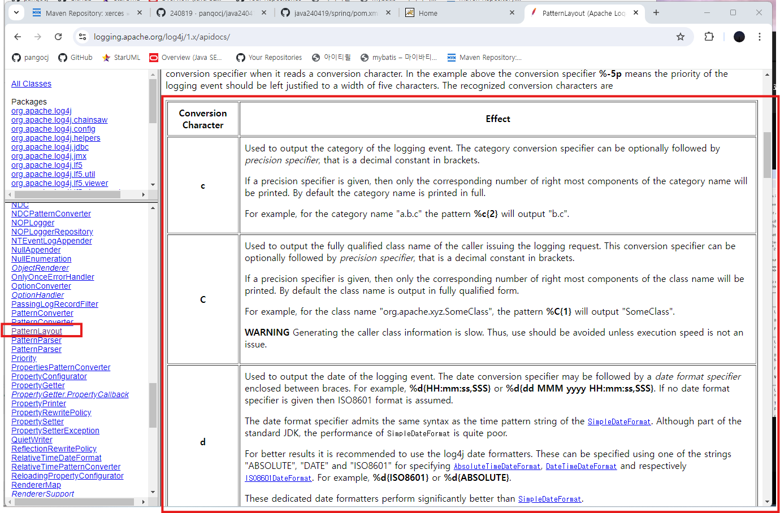Go forward to the next page
Image resolution: width=780 pixels, height=513 pixels.
pos(38,37)
